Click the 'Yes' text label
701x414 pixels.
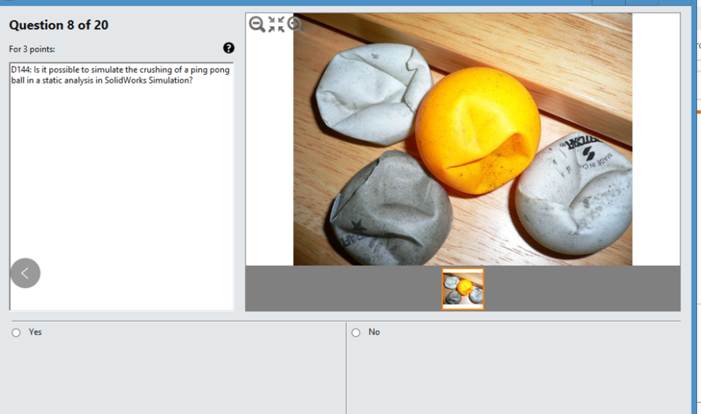click(35, 332)
